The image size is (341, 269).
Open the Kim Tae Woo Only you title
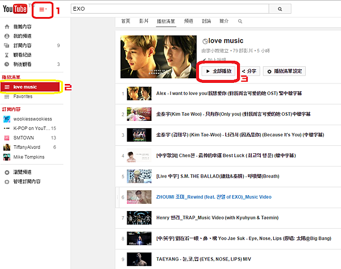click(x=234, y=114)
